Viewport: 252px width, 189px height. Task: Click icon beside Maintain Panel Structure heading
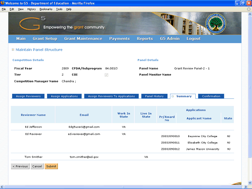point(13,50)
